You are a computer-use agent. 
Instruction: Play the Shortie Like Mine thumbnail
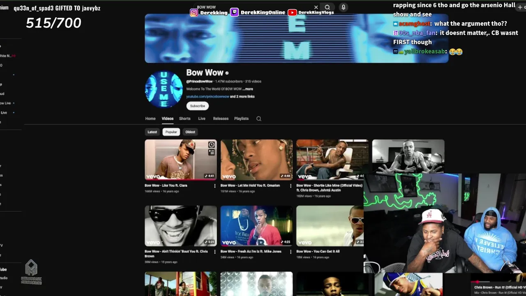(332, 160)
